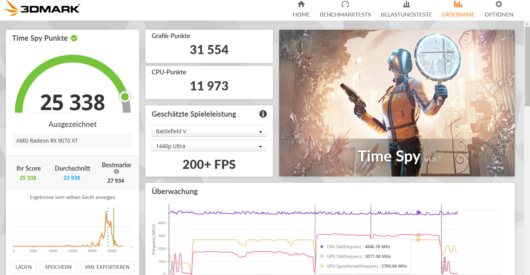Click the LADEN button
The height and width of the screenshot is (275, 530).
click(x=24, y=267)
